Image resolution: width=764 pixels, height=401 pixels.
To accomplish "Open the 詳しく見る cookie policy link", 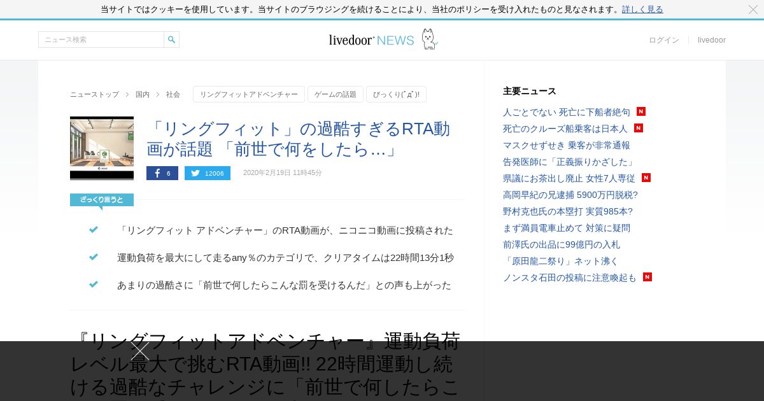I will (642, 10).
